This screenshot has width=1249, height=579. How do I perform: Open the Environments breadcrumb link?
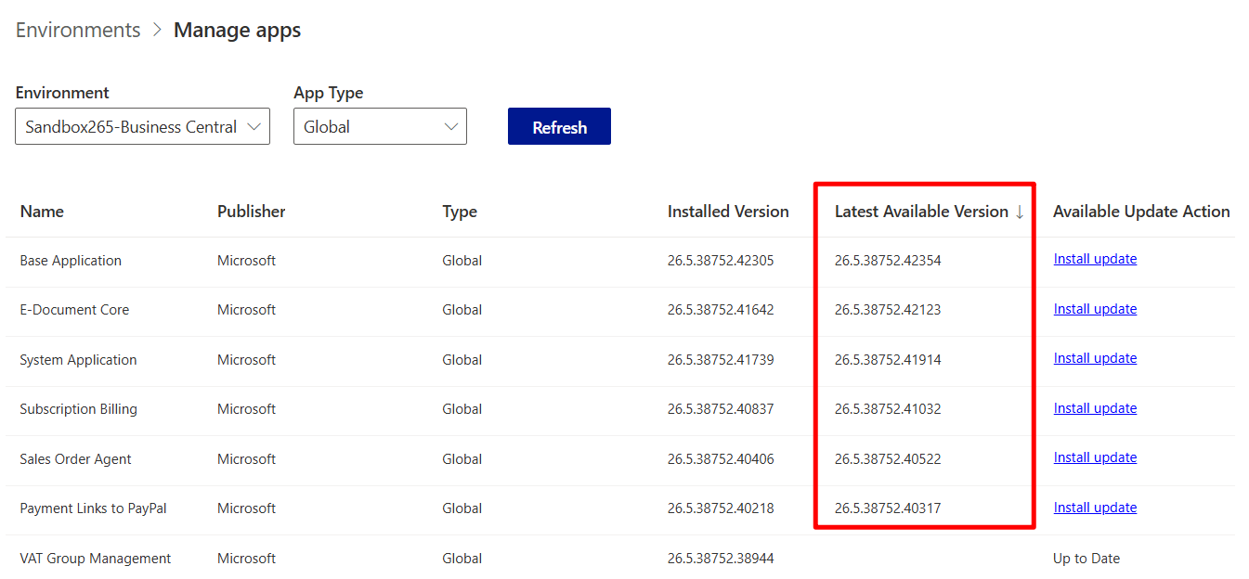point(78,30)
